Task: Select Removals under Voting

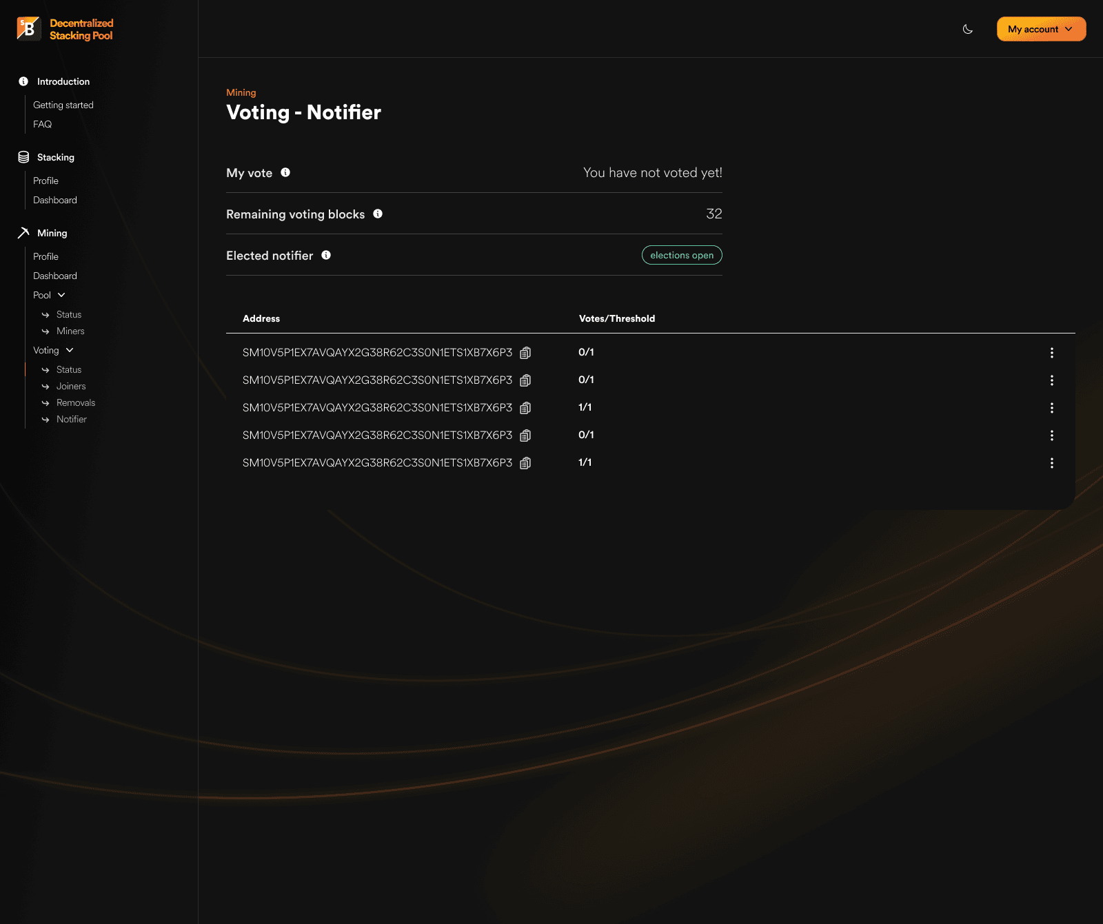Action: coord(76,402)
